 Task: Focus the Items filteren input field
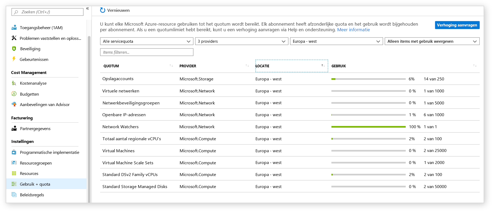pyautogui.click(x=147, y=52)
